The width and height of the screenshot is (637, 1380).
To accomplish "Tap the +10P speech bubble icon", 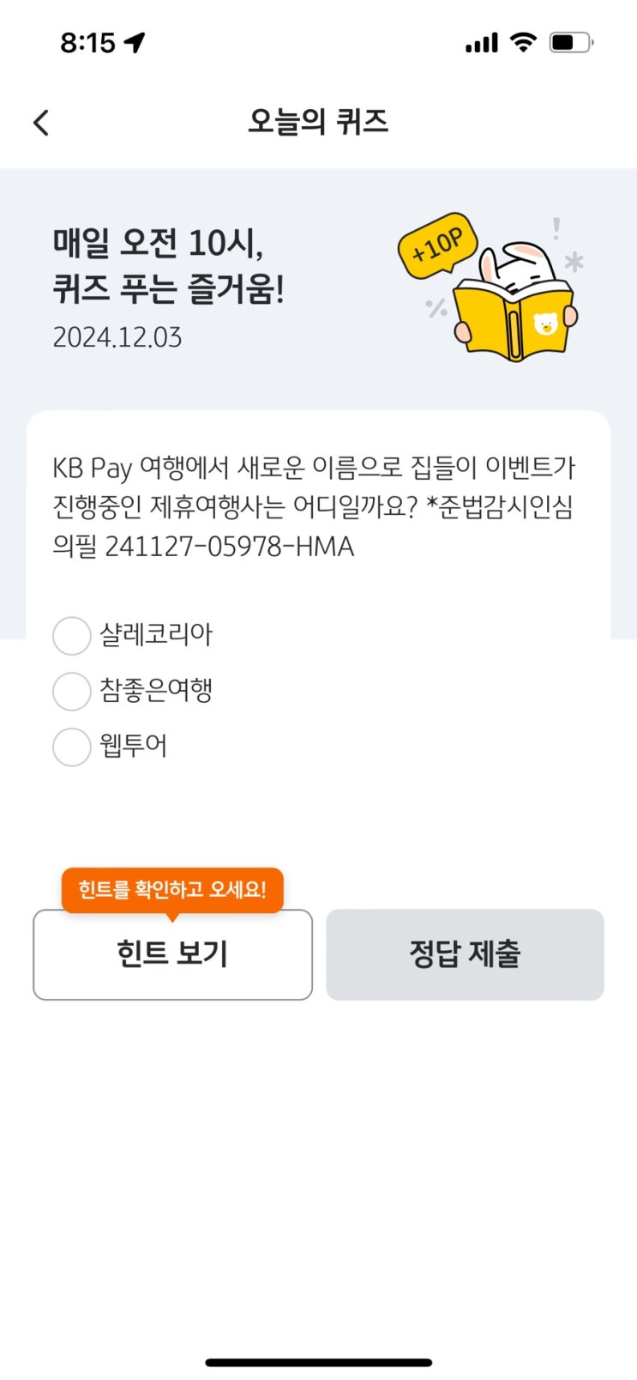I will 437,245.
